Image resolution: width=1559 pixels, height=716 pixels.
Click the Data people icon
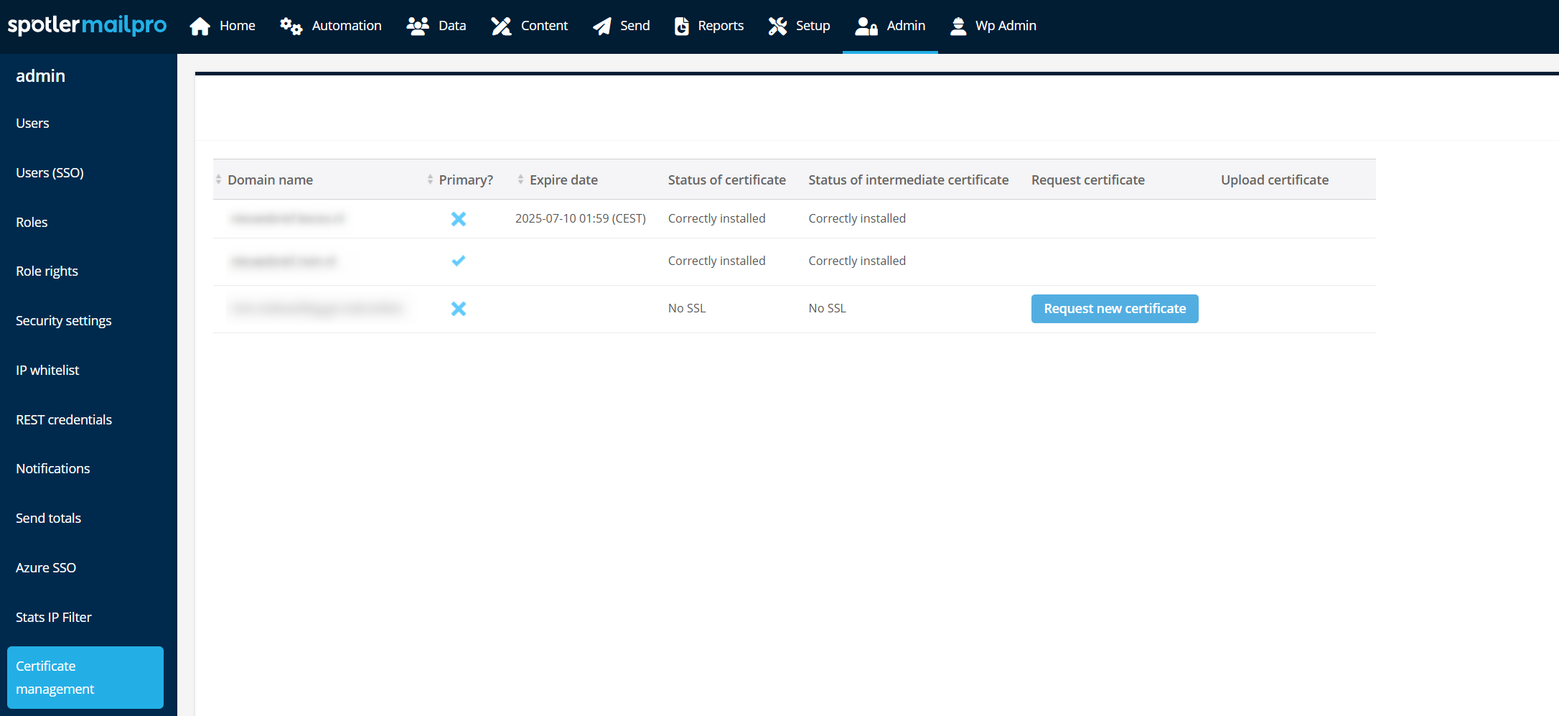417,27
